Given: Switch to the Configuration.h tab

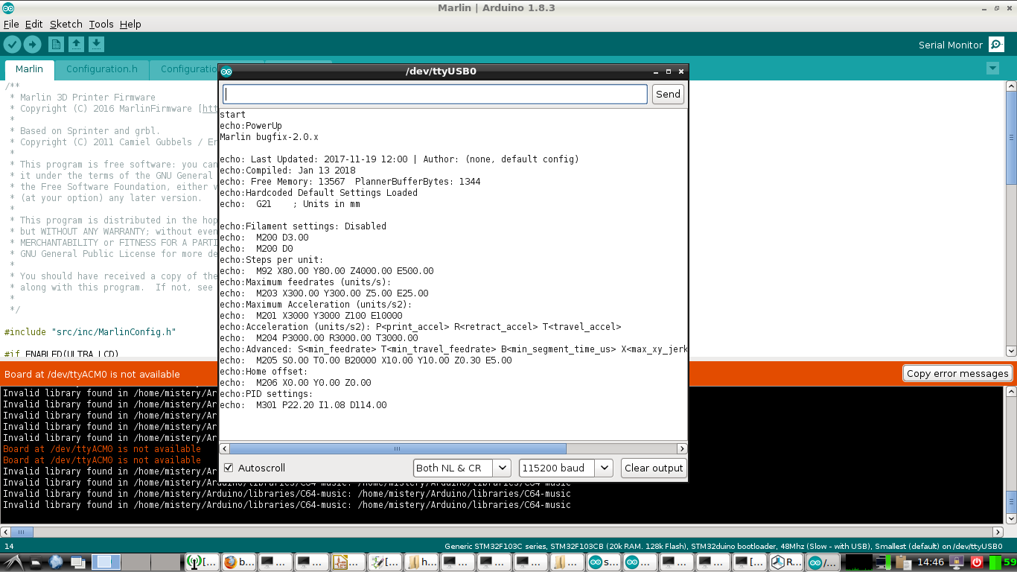Looking at the screenshot, I should [x=101, y=69].
